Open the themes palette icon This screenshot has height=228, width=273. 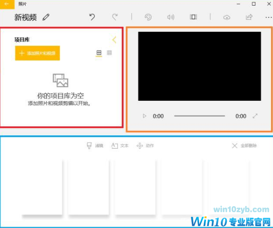tap(148, 17)
